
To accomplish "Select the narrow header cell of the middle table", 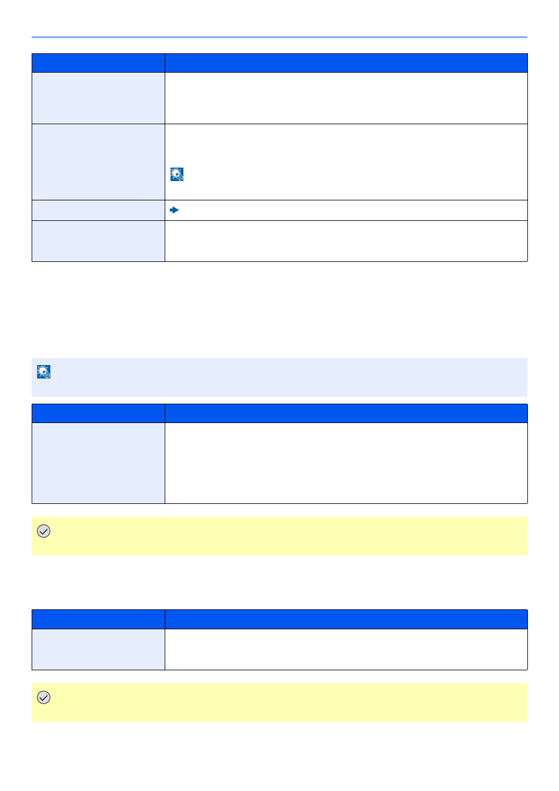I will (98, 414).
